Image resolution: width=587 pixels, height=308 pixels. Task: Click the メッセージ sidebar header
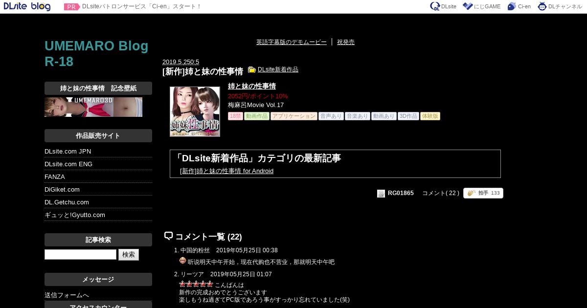(x=98, y=279)
